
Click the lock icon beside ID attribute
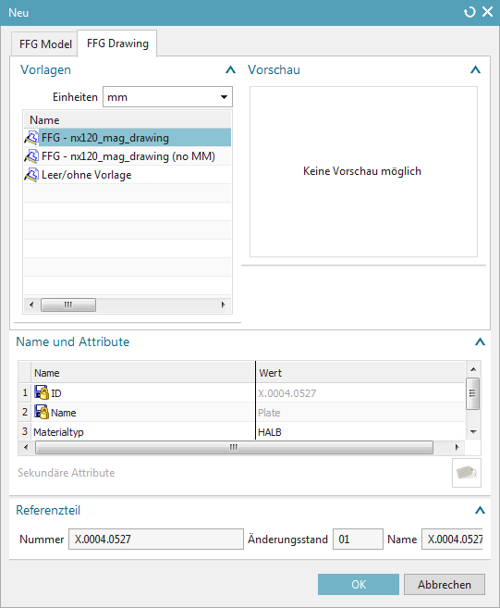pyautogui.click(x=42, y=392)
